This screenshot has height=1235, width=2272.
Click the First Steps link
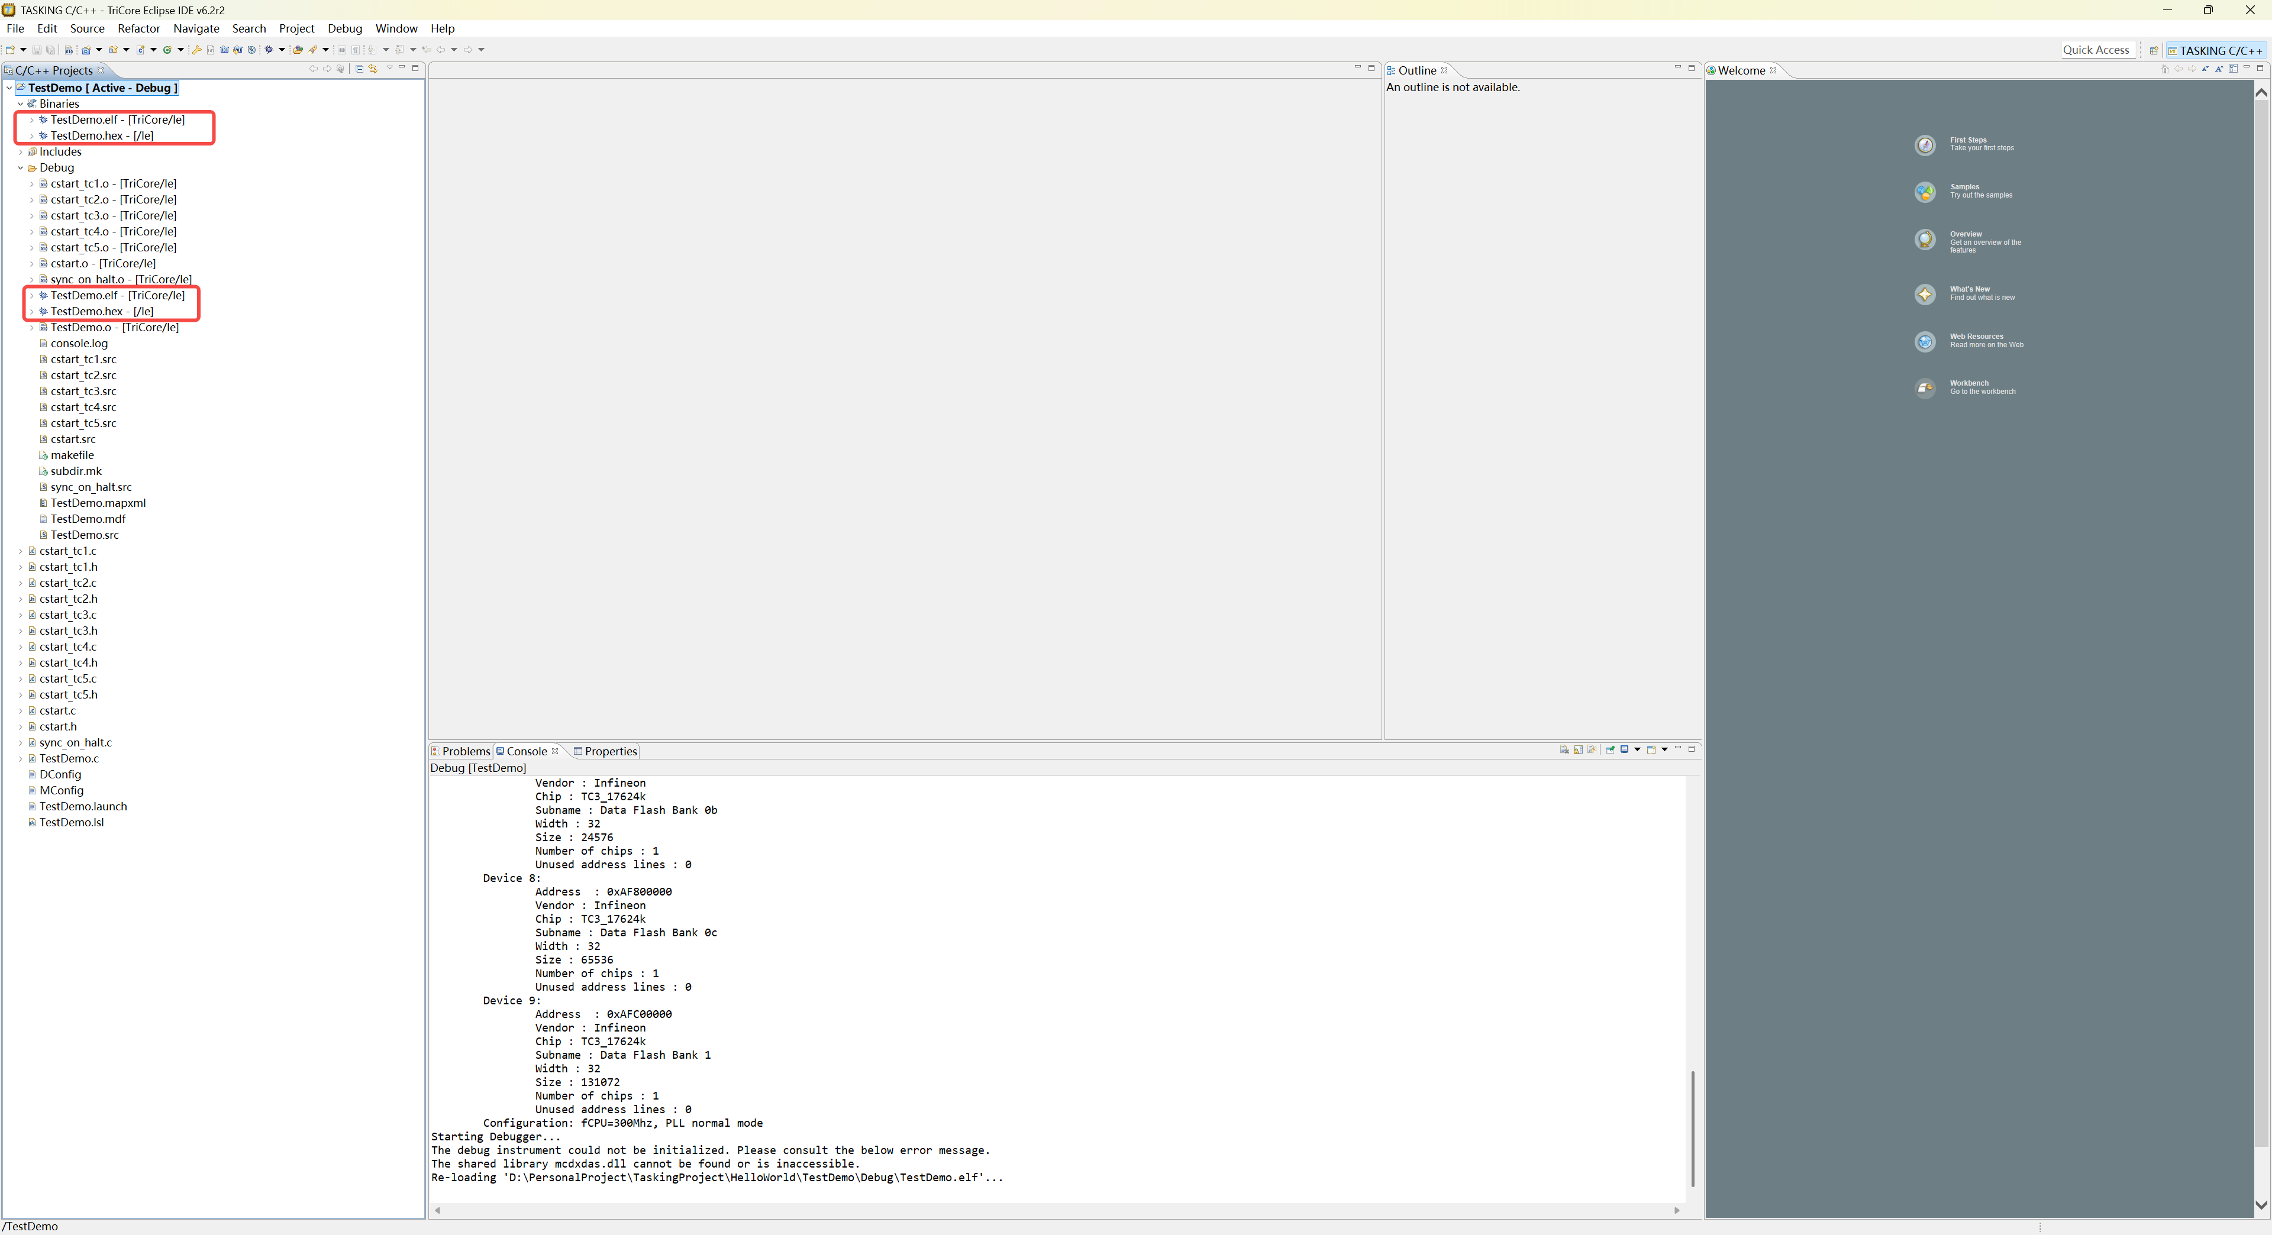click(1968, 140)
